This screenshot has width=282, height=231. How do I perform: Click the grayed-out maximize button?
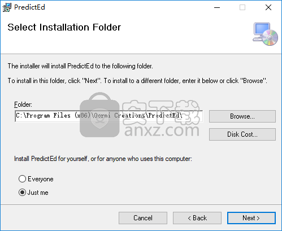click(x=242, y=7)
